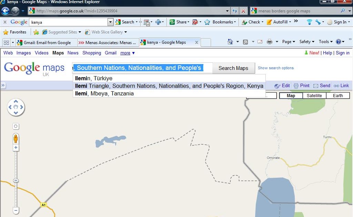353x217 pixels.
Task: Select the street view Pegman figure
Action: point(16,139)
